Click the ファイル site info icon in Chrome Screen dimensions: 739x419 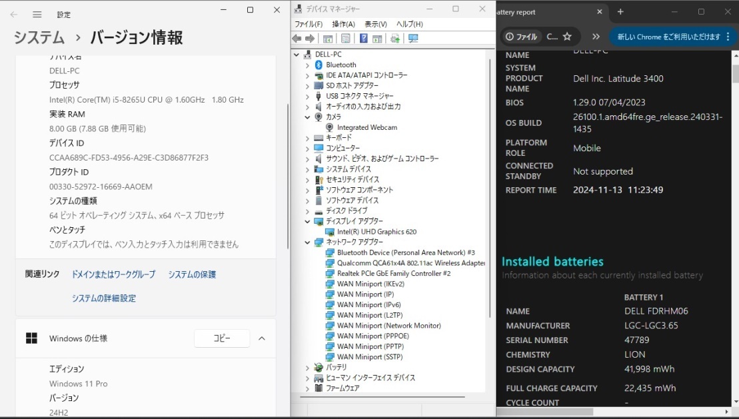point(521,37)
